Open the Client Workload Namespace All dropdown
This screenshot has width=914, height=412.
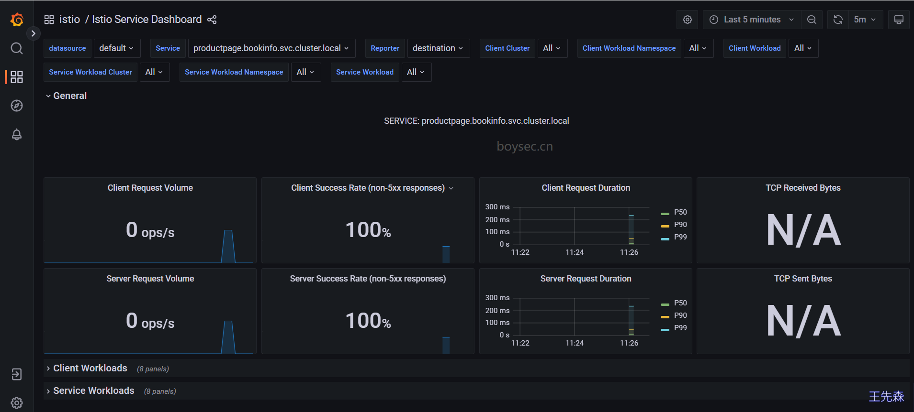(699, 48)
